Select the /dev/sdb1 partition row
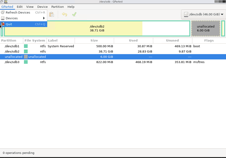This screenshot has width=226, height=158. coord(113,46)
